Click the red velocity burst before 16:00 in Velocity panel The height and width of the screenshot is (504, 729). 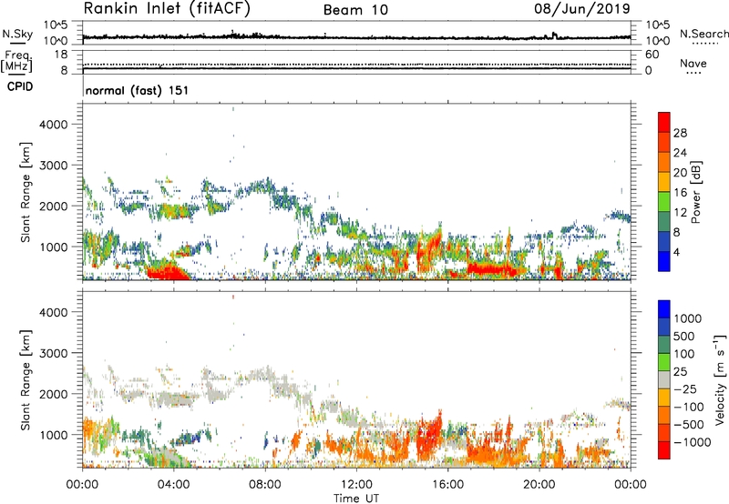click(429, 436)
